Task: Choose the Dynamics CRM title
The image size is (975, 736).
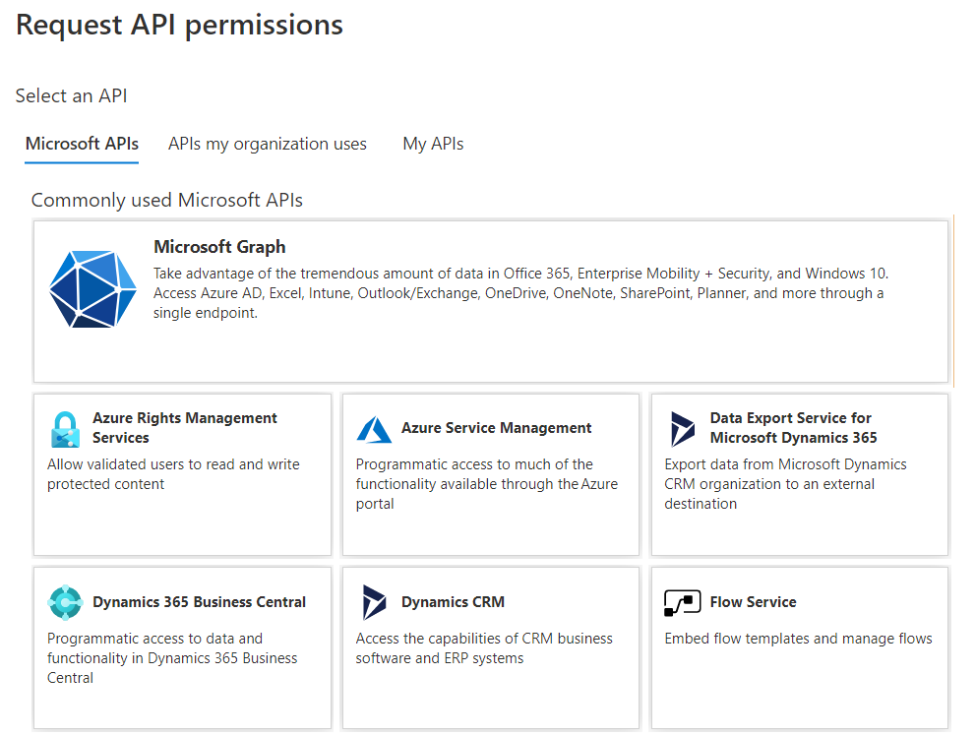Action: click(453, 602)
